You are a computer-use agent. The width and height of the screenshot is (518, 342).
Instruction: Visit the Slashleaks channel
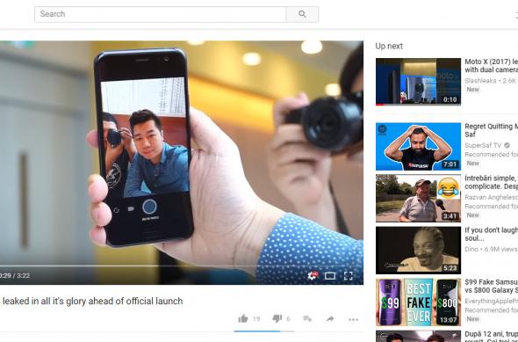pyautogui.click(x=480, y=81)
